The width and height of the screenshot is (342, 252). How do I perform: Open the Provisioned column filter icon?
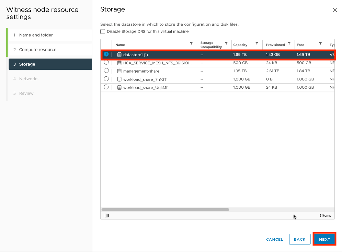point(289,43)
